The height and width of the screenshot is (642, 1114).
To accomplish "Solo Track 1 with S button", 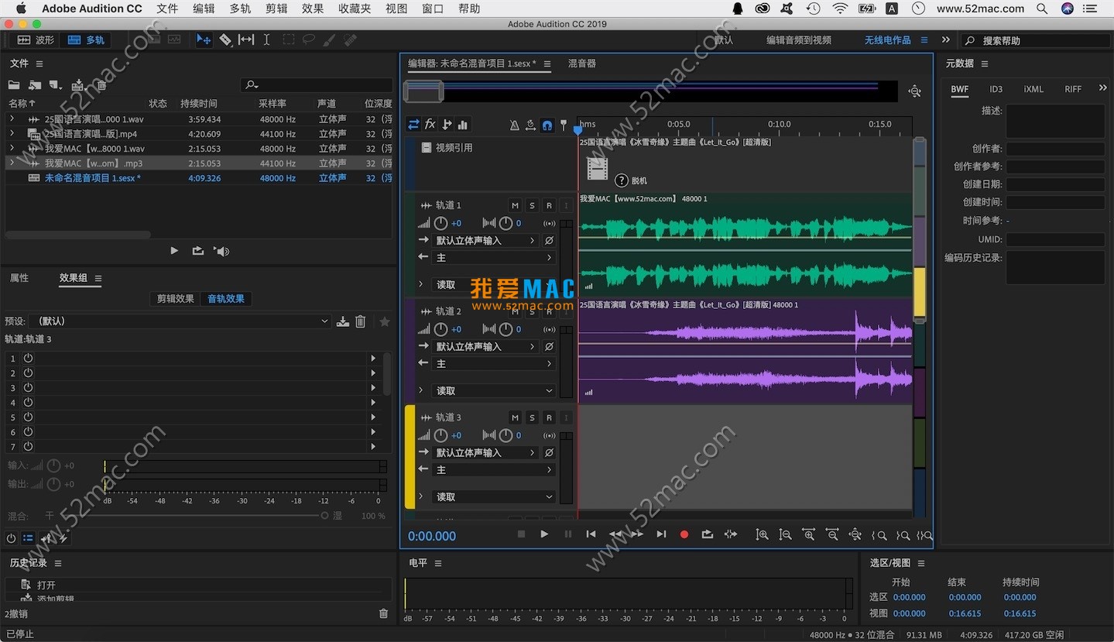I will point(532,205).
